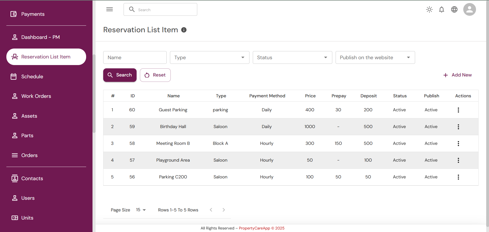Collapse sidebar with hamburger menu icon
This screenshot has width=489, height=232.
110,9
